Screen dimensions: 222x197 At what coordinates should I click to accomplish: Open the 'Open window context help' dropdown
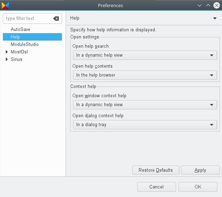145,105
